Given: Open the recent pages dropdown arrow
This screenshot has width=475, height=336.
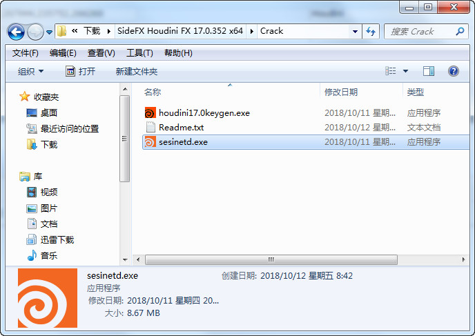Looking at the screenshot, I should (49, 32).
